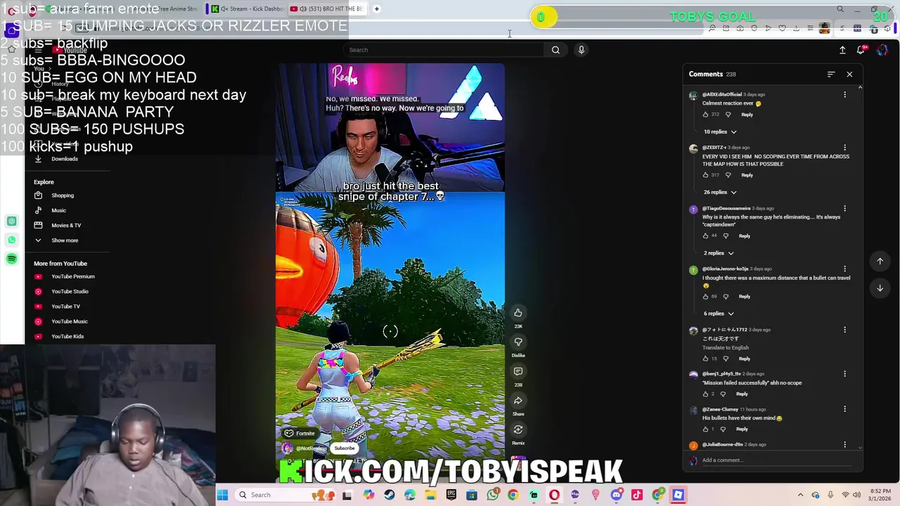Click the Fortnite game tag on Short
This screenshot has height=506, width=900.
(300, 434)
